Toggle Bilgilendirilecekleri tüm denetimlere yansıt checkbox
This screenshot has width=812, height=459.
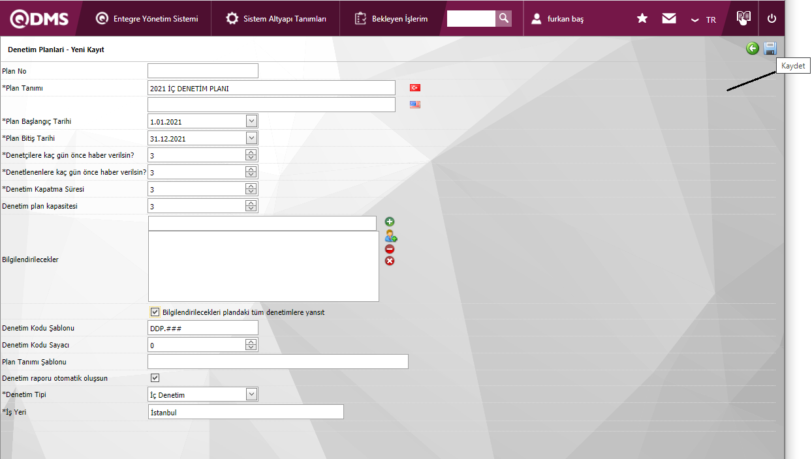tap(155, 312)
